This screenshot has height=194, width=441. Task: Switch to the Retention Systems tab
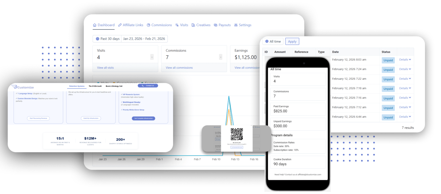click(77, 86)
